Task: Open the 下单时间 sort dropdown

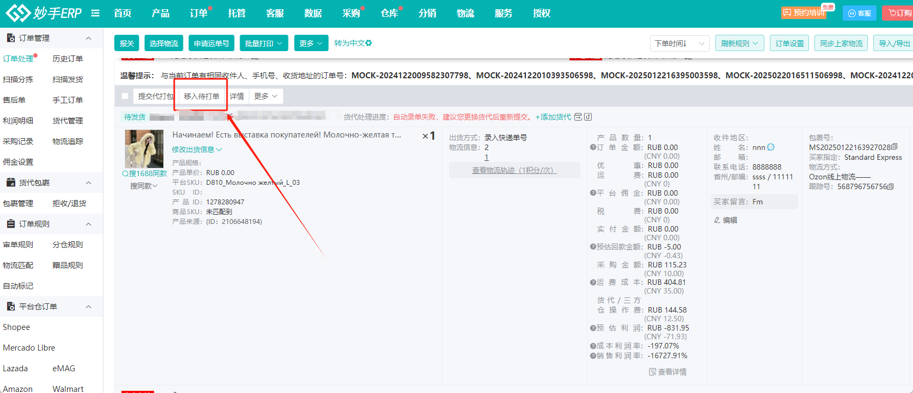Action: [679, 43]
